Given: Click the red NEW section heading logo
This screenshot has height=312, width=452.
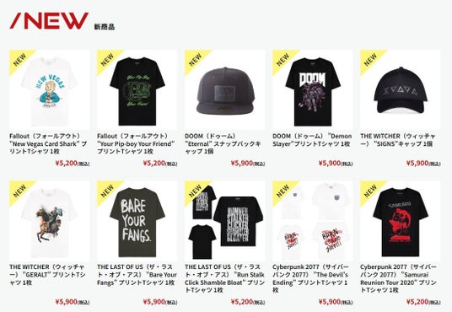Looking at the screenshot, I should [x=49, y=21].
